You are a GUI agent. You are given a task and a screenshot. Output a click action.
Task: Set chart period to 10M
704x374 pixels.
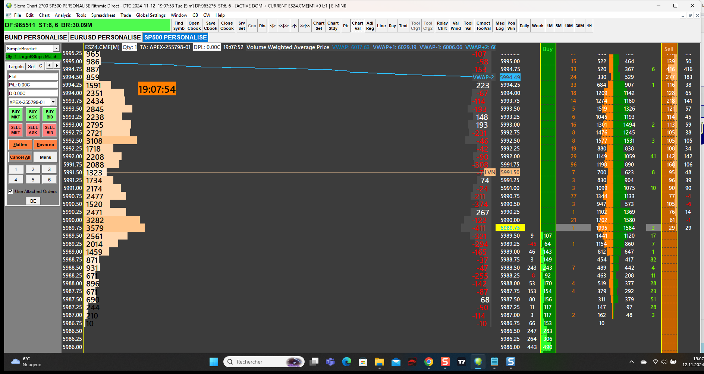[x=569, y=26]
